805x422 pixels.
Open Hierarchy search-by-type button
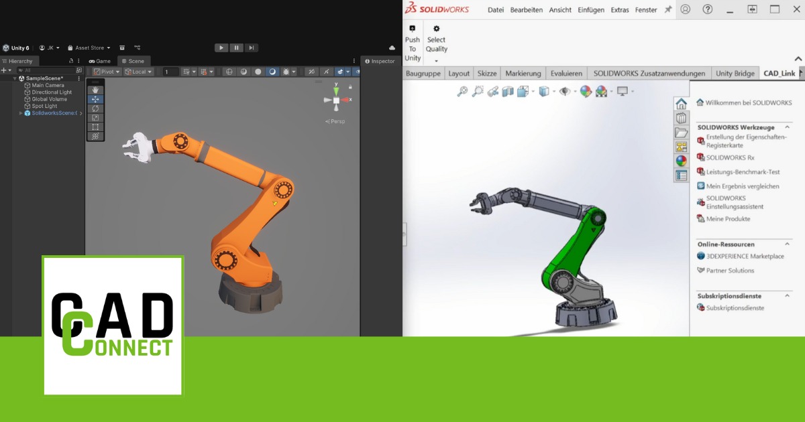coord(79,70)
